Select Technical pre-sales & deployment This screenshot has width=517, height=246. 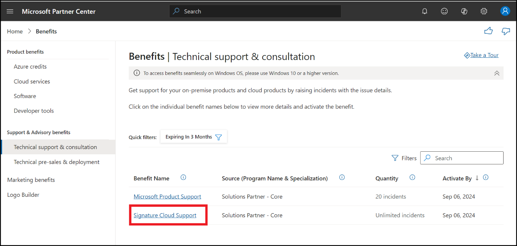point(57,162)
